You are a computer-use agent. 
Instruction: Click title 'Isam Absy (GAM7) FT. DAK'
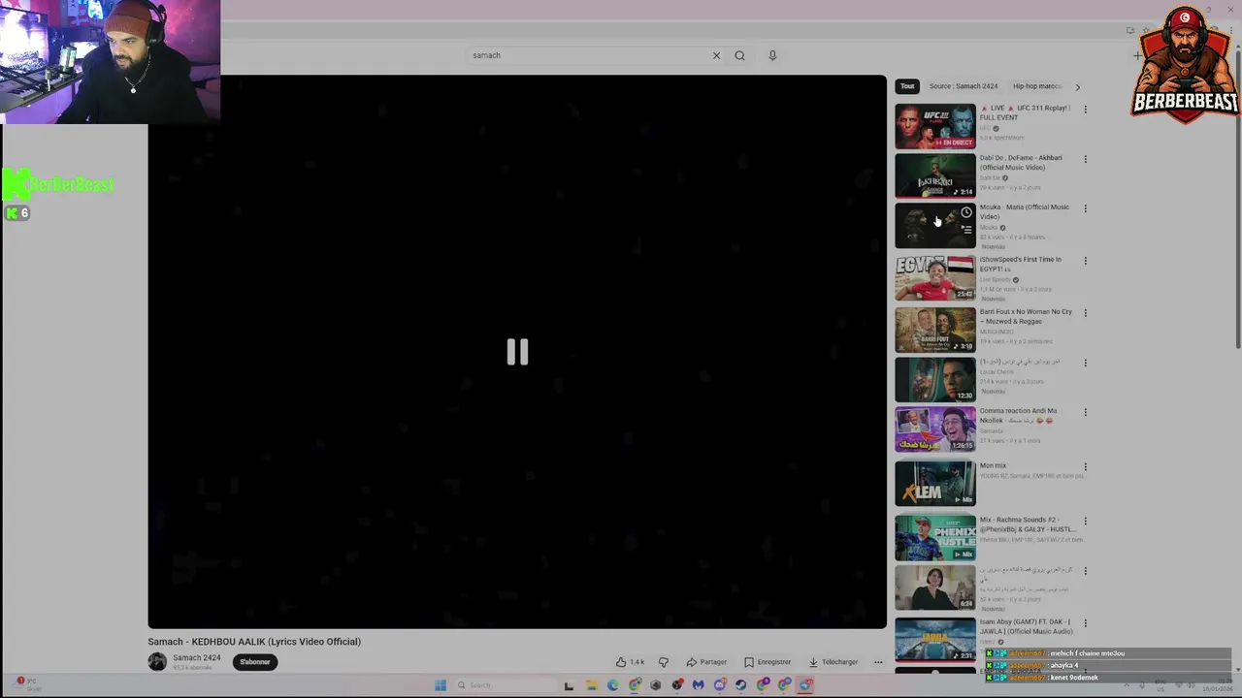click(1026, 626)
